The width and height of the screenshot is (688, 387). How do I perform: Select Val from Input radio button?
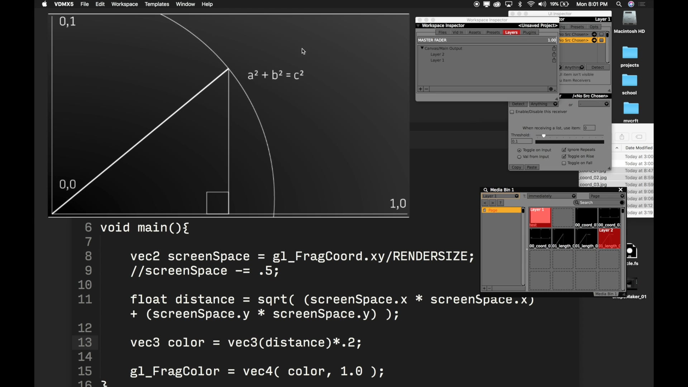point(519,157)
